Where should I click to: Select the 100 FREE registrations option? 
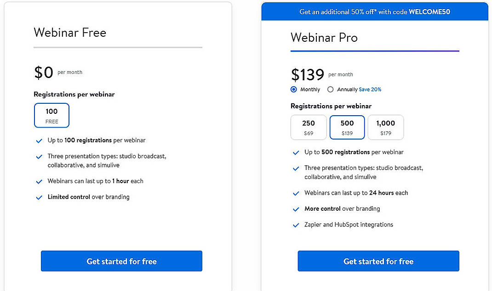tap(51, 115)
